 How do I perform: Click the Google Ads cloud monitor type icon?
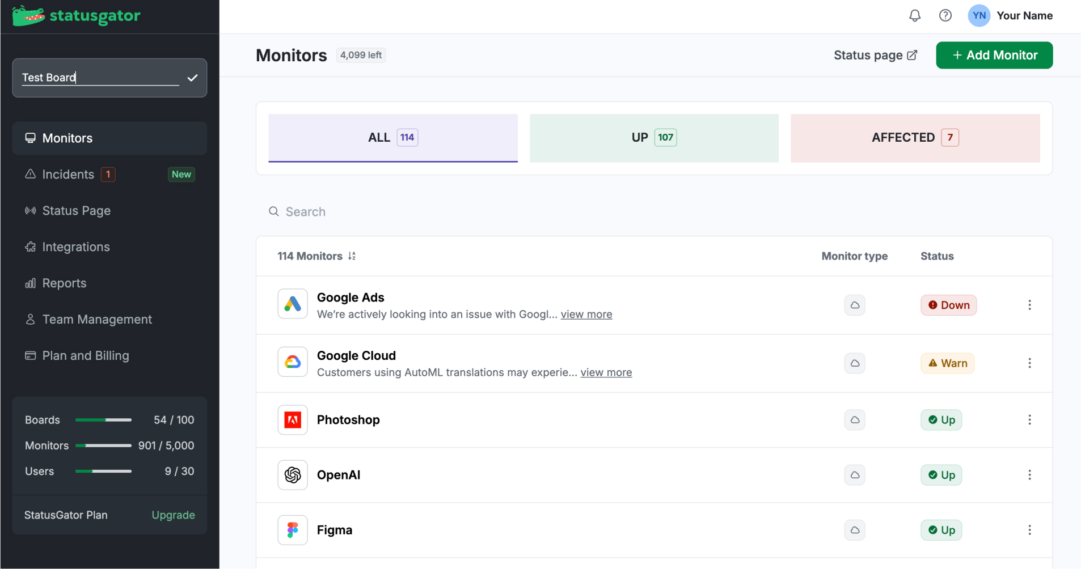coord(855,305)
